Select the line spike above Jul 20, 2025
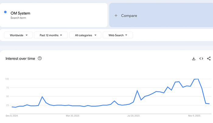Viewport: 213px width, 123px height. (137, 91)
